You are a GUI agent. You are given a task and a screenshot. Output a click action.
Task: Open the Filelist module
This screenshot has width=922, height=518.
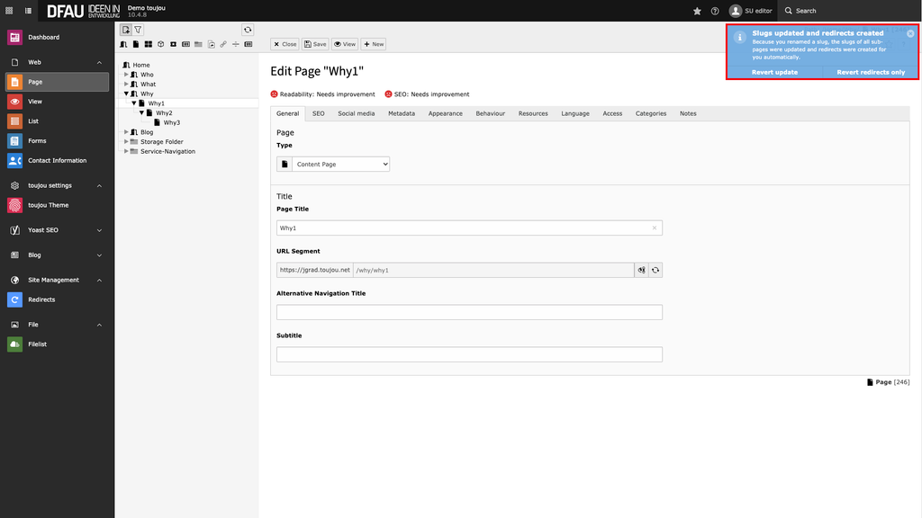click(x=36, y=344)
